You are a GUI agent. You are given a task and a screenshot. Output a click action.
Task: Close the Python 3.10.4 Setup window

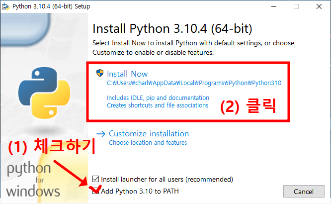tap(319, 6)
